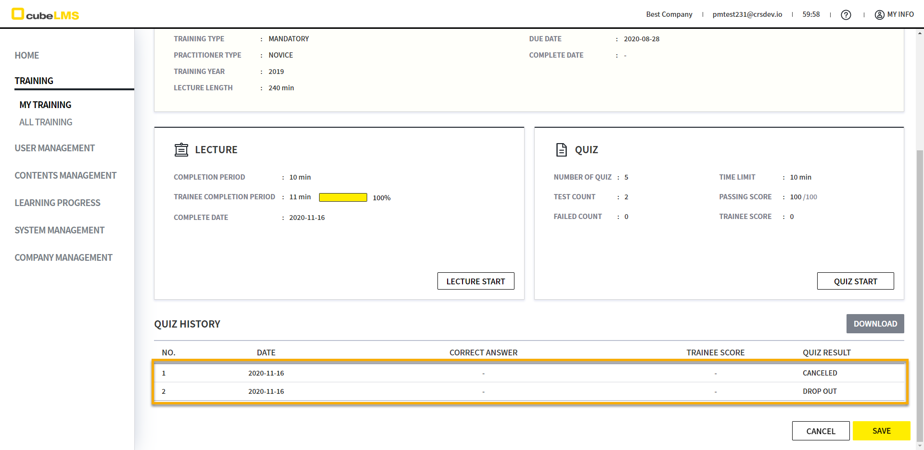Select ALL TRAINING in the sidebar

46,122
